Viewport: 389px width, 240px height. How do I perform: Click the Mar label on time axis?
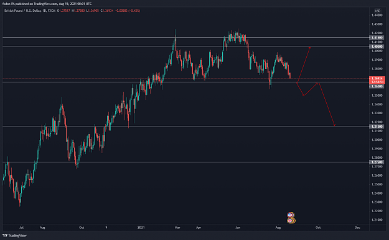tap(177, 228)
